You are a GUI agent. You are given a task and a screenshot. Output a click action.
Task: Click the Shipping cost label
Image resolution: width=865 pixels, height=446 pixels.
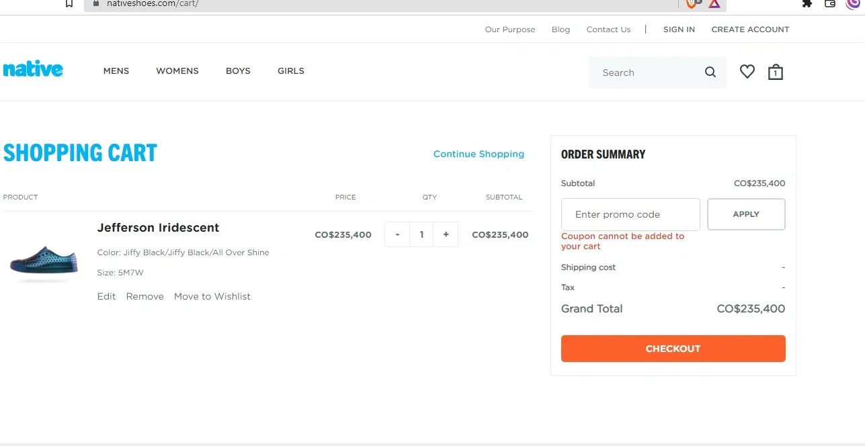click(x=588, y=267)
